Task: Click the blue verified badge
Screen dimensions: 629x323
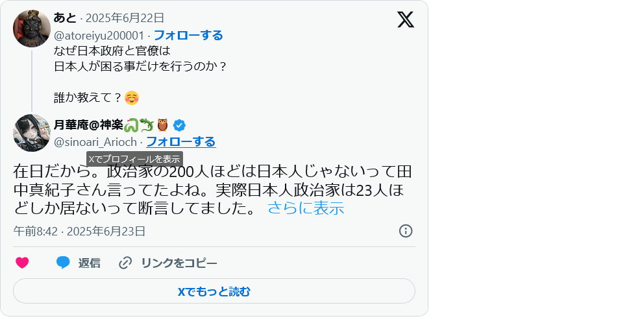Action: 179,125
